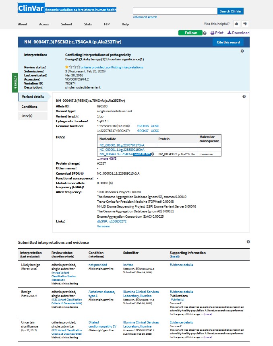Image resolution: width=273 pixels, height=346 pixels.
Task: Click the ClinVar logo
Action: click(x=31, y=8)
